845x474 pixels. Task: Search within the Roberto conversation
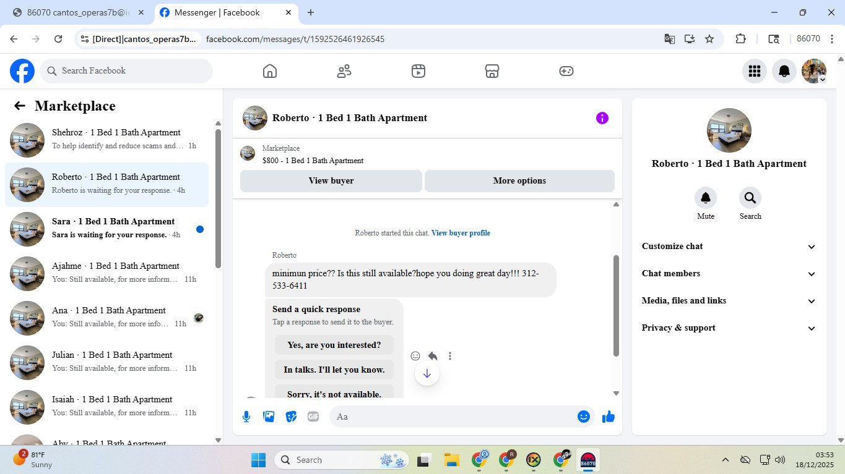[x=750, y=198]
